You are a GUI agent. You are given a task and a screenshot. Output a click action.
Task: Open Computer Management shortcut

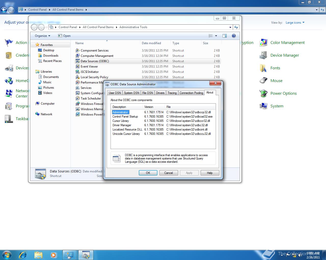[x=97, y=56]
